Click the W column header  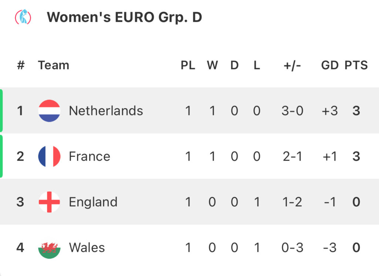tap(212, 65)
